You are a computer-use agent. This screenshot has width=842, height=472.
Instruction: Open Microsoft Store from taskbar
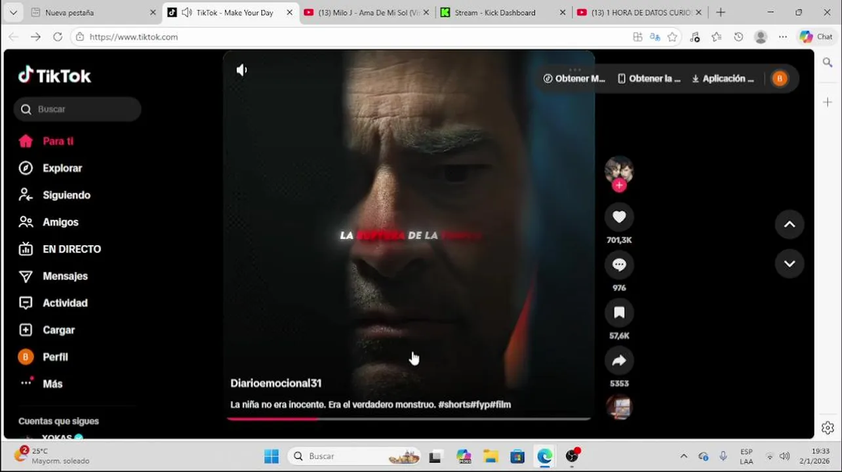pos(517,456)
